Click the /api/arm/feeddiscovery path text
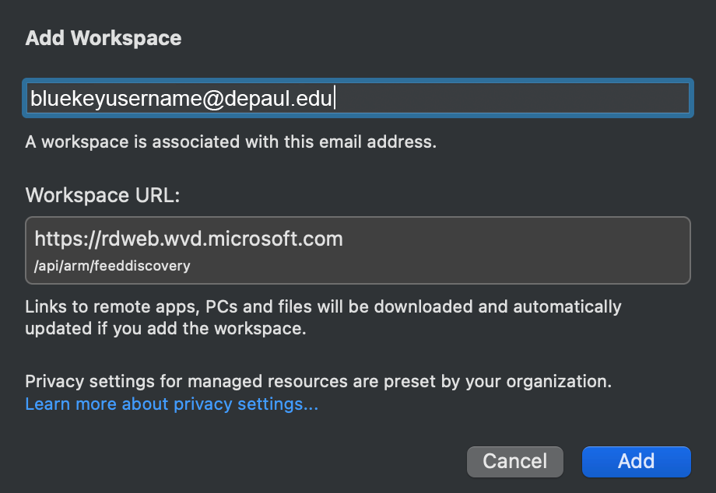 click(x=112, y=266)
